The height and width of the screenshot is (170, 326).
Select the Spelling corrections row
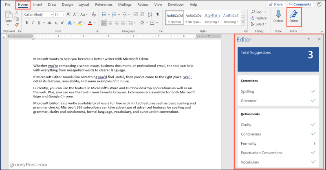[x=278, y=91]
